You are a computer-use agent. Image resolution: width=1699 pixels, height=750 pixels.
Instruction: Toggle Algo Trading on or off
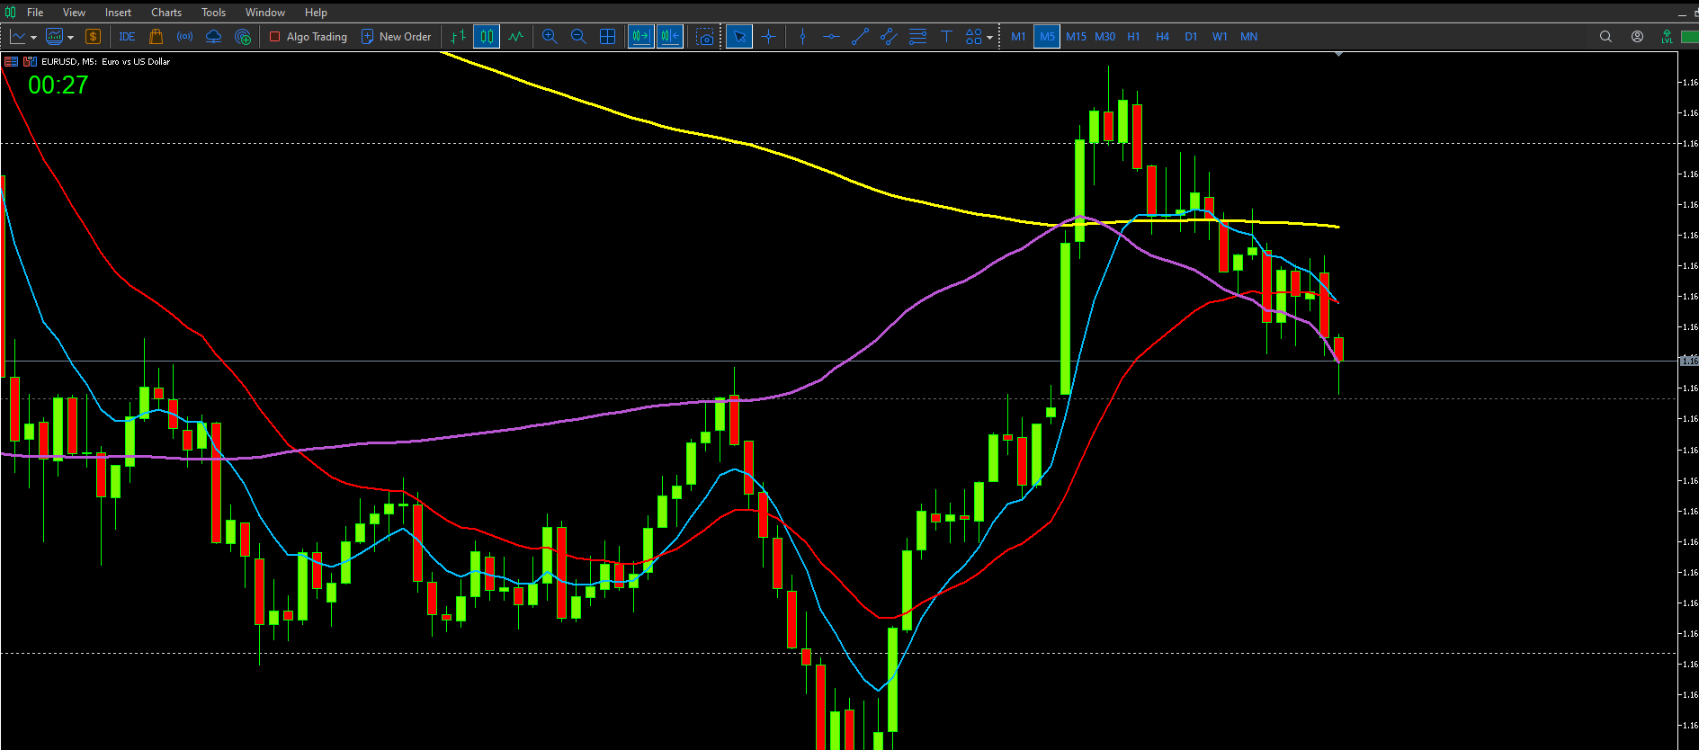309,37
